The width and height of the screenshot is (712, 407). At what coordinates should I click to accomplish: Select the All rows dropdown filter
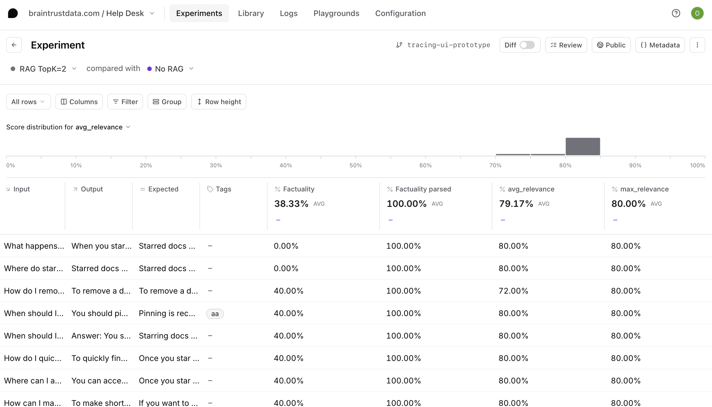(x=27, y=102)
